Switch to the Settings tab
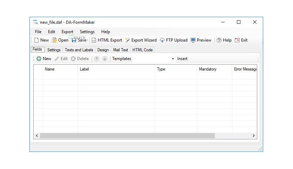 pyautogui.click(x=54, y=50)
